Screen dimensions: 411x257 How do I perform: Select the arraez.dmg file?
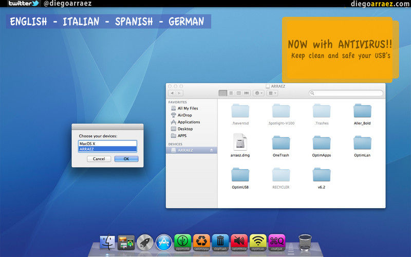(240, 145)
